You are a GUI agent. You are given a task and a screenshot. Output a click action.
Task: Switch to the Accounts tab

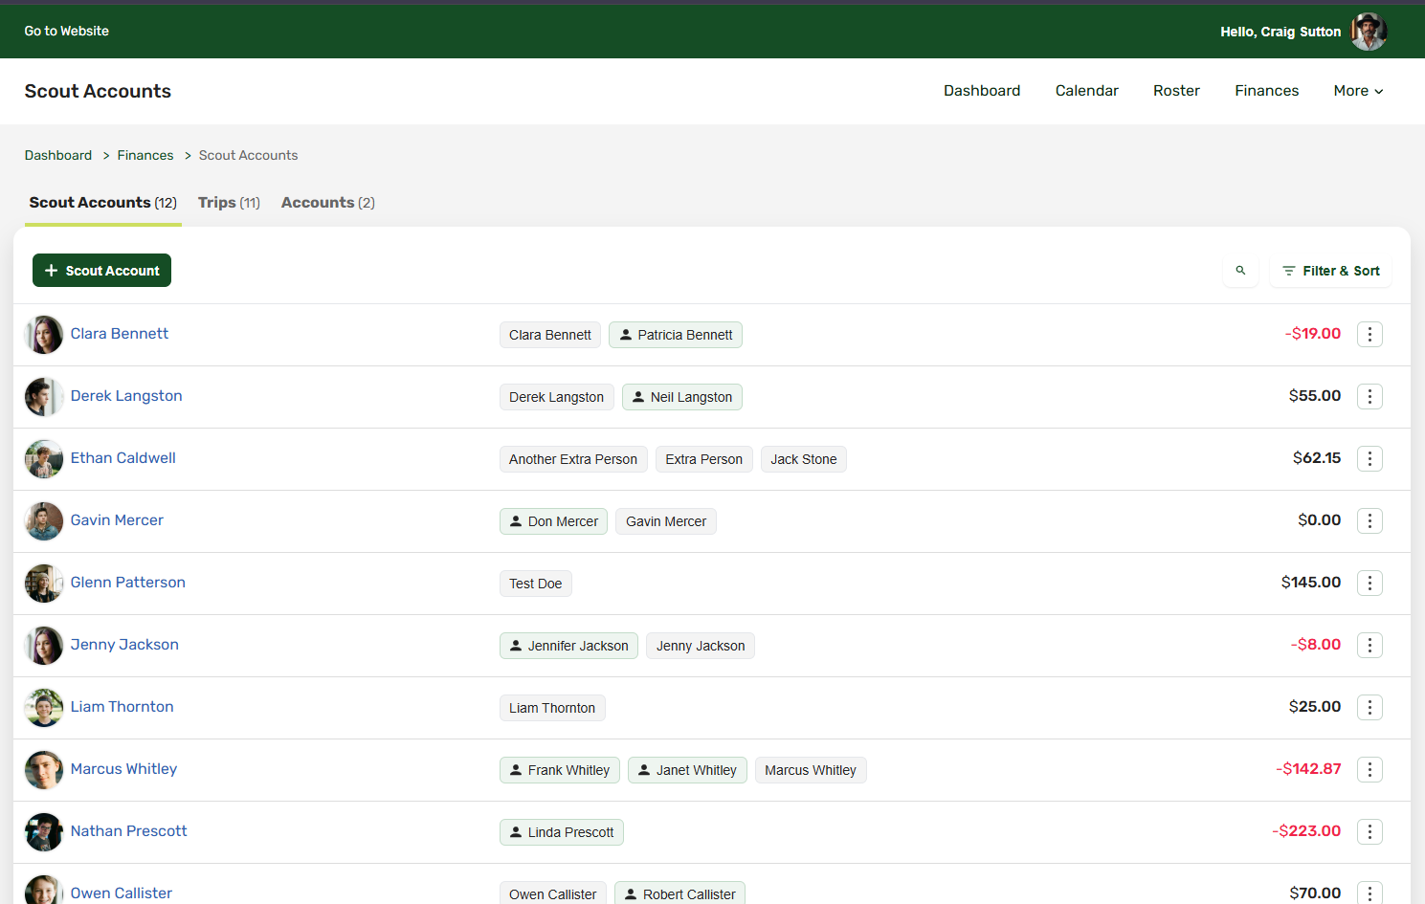pos(328,203)
